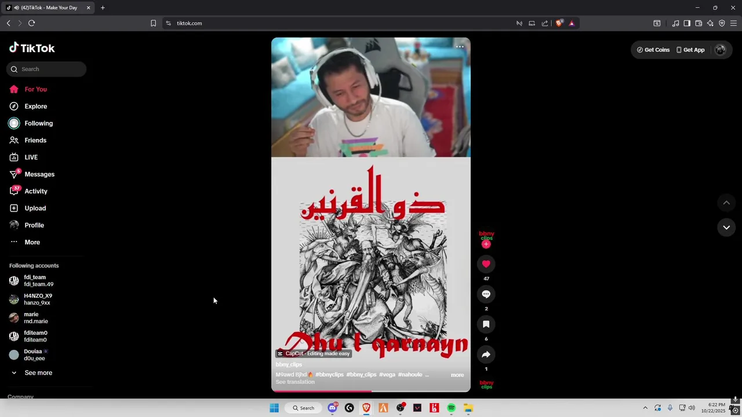Screen dimensions: 742x417
Task: Open a new browser tab
Action: pyautogui.click(x=103, y=8)
